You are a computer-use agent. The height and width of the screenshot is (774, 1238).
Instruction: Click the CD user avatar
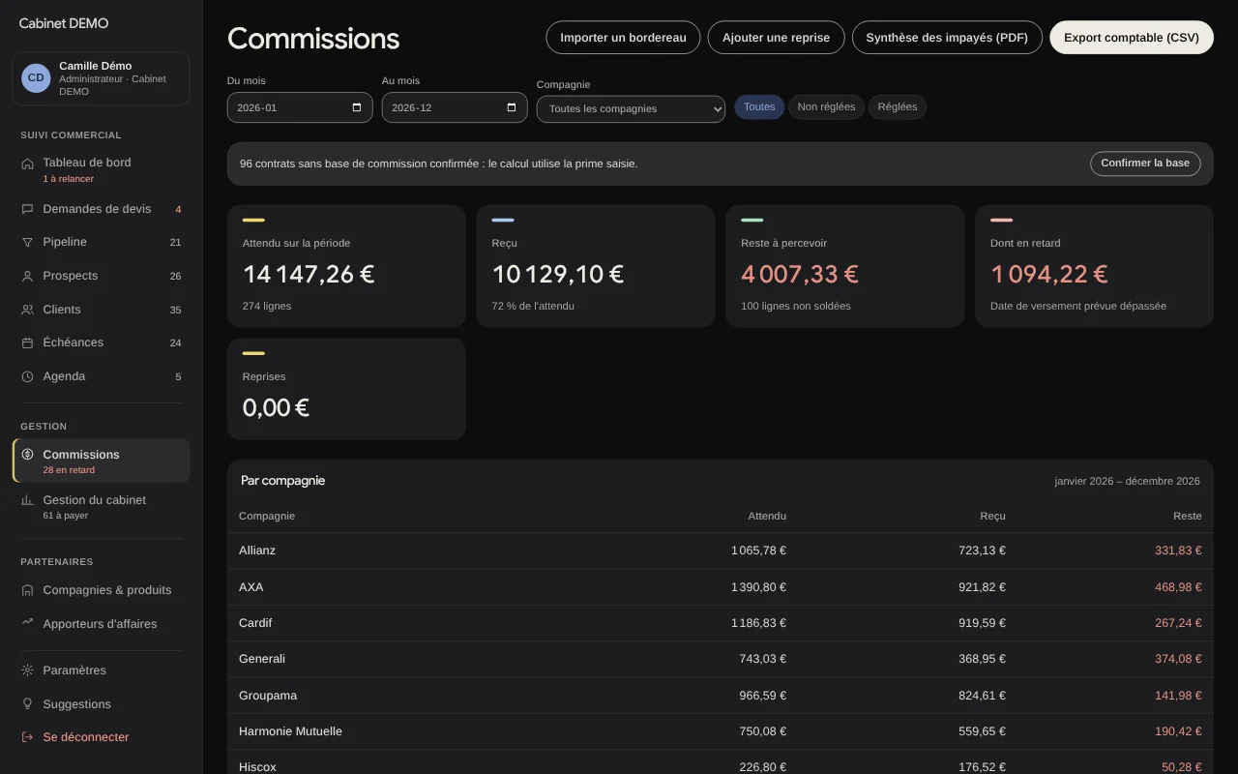point(36,78)
